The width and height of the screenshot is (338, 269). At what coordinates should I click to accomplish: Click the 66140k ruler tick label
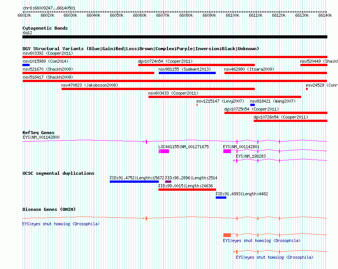(x=325, y=15)
